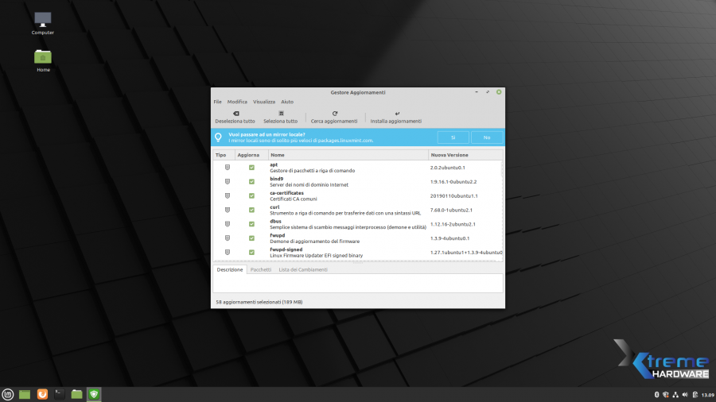Open the Computer desktop icon
Image resolution: width=716 pixels, height=402 pixels.
pyautogui.click(x=43, y=19)
